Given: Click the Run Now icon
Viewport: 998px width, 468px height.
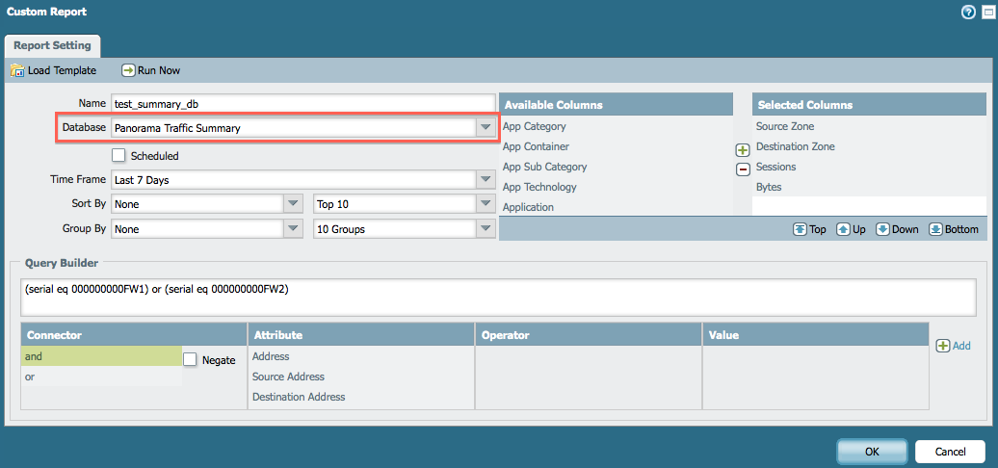Looking at the screenshot, I should pyautogui.click(x=128, y=70).
